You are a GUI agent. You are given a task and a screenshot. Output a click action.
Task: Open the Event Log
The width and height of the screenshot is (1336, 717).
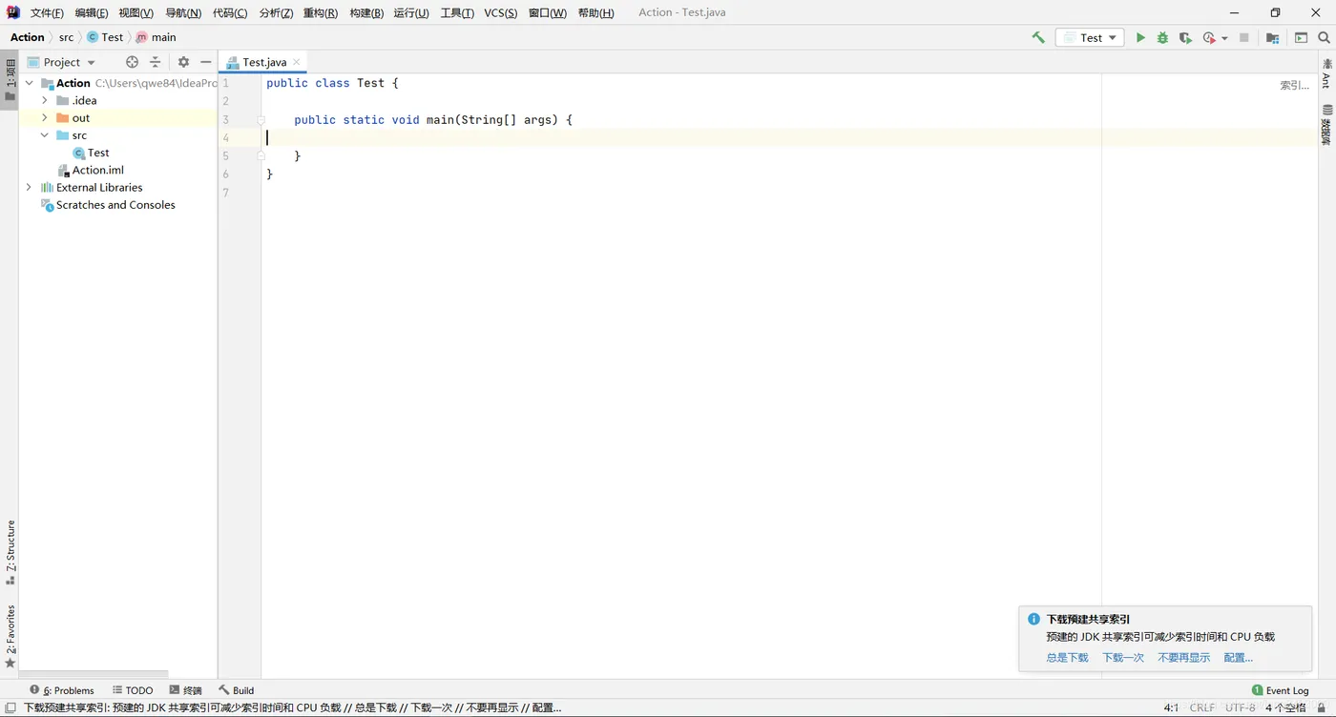1281,690
